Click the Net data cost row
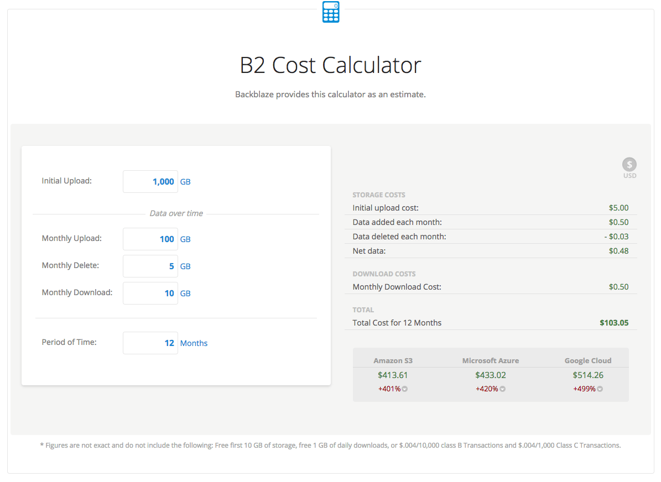This screenshot has height=482, width=661. coord(491,250)
